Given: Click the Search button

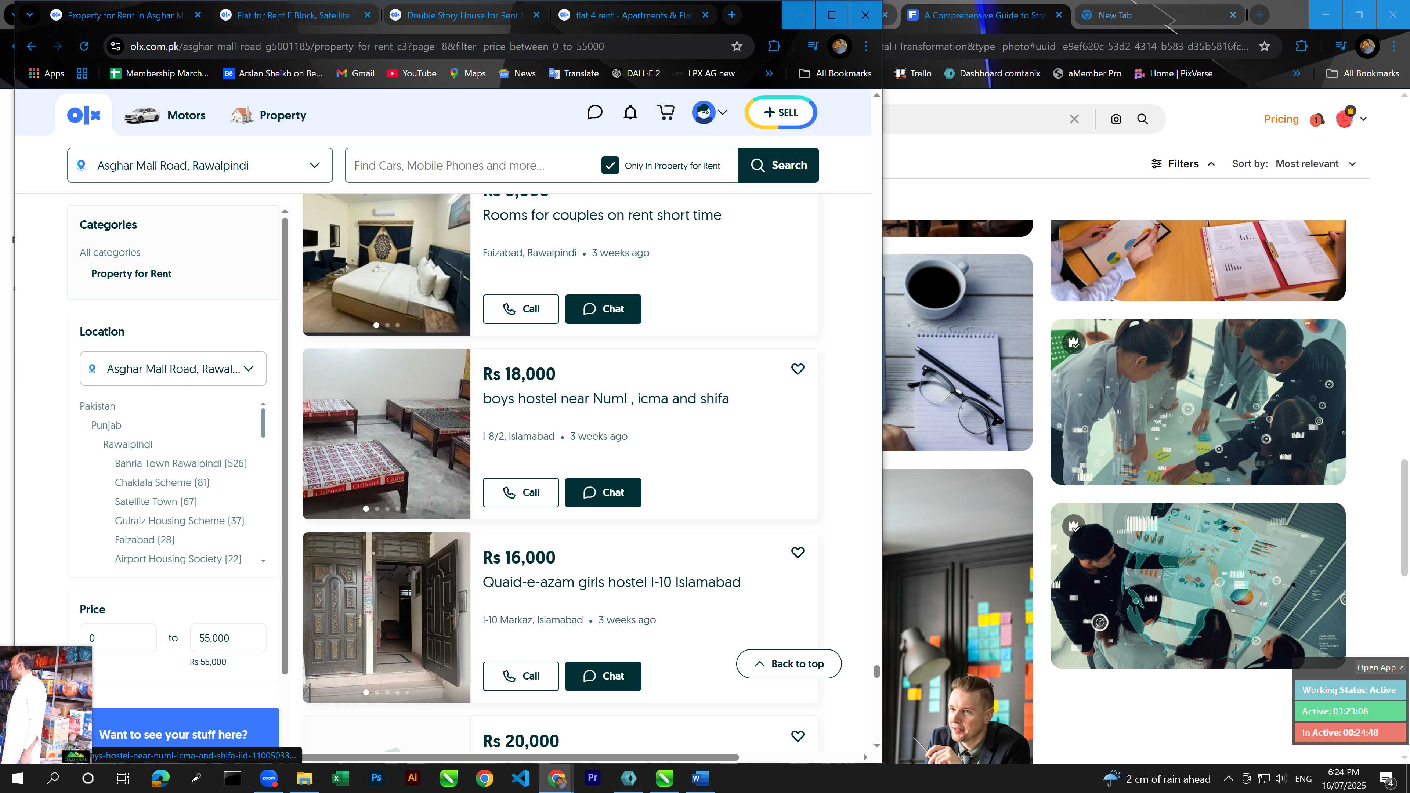Looking at the screenshot, I should point(778,165).
